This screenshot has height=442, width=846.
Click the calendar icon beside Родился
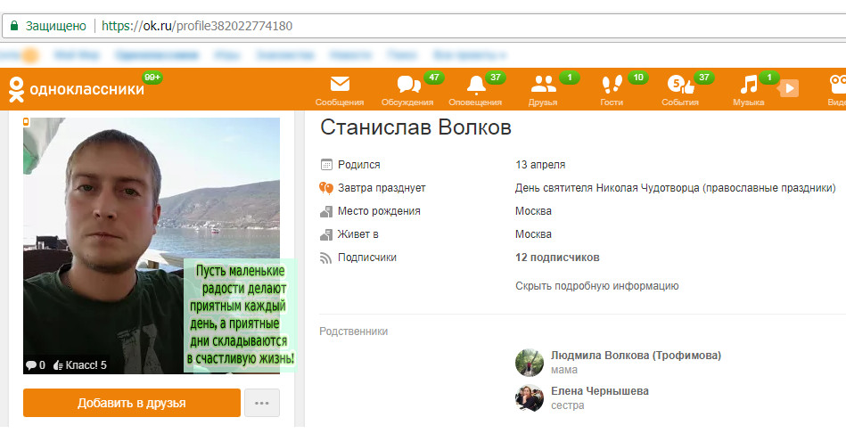(x=326, y=164)
